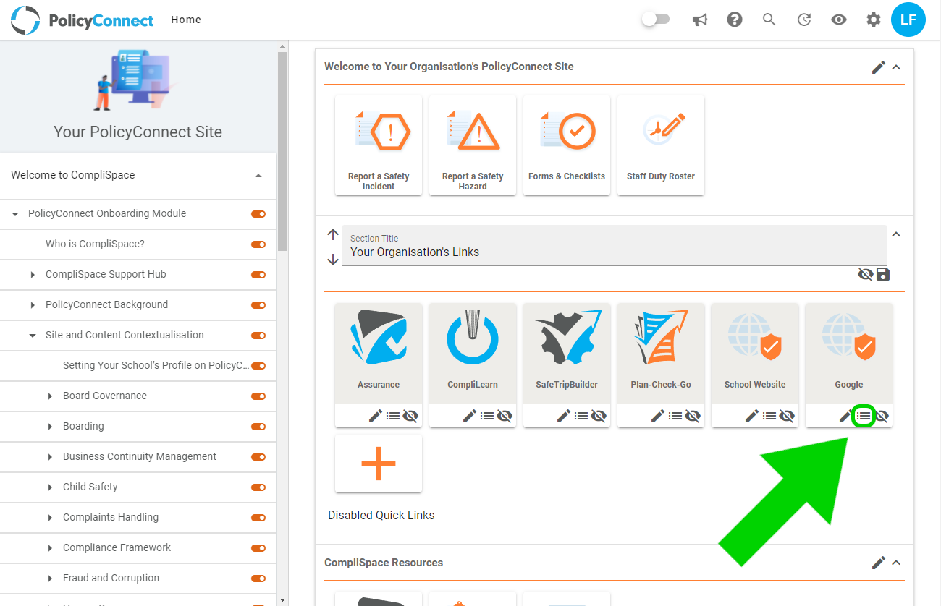Open the Staff Duty Roster tile
This screenshot has height=606, width=941.
pos(661,145)
